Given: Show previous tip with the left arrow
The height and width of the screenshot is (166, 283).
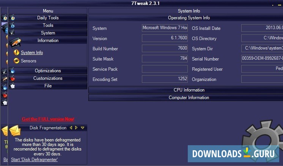Looking at the screenshot, I should tap(71, 128).
